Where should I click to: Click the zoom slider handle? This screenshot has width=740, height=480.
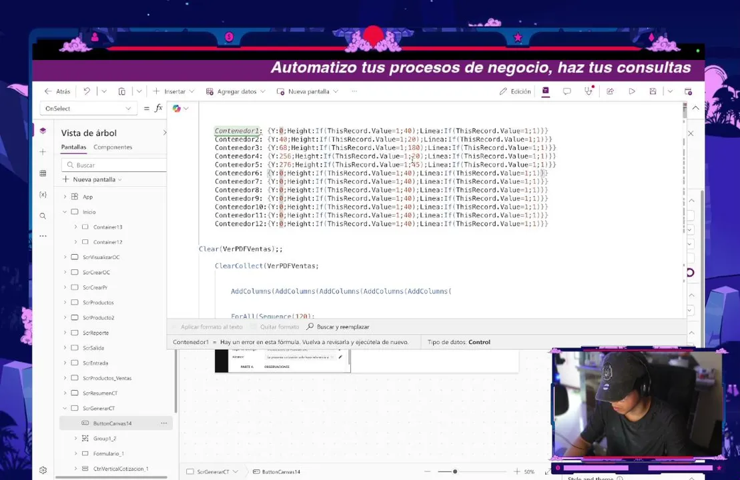point(455,471)
